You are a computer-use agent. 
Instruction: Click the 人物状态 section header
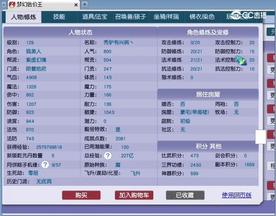coord(80,32)
